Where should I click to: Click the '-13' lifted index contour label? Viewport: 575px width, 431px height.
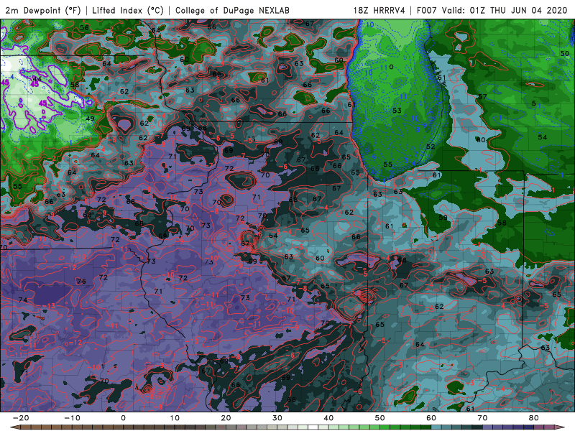pyautogui.click(x=49, y=306)
